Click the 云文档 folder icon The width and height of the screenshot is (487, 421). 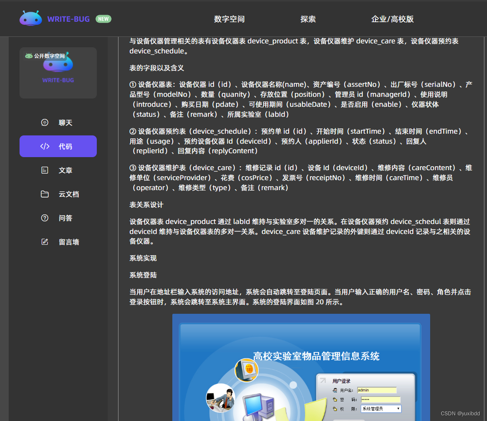[x=45, y=194]
